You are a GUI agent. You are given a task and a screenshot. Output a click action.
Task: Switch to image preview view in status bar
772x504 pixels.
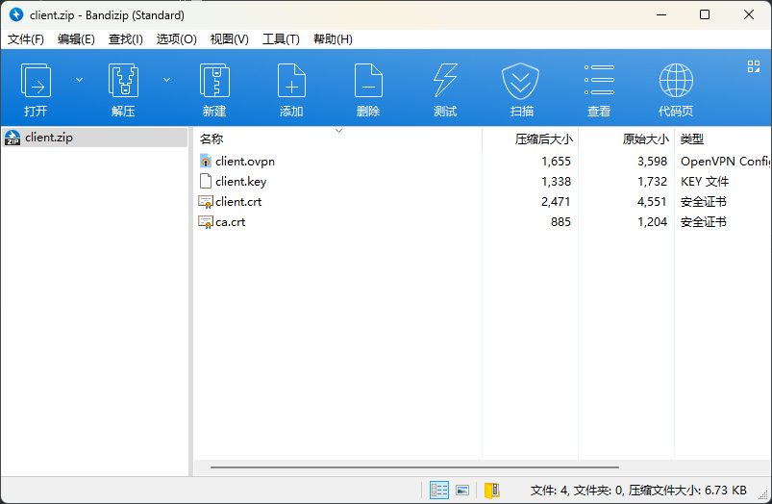[462, 491]
